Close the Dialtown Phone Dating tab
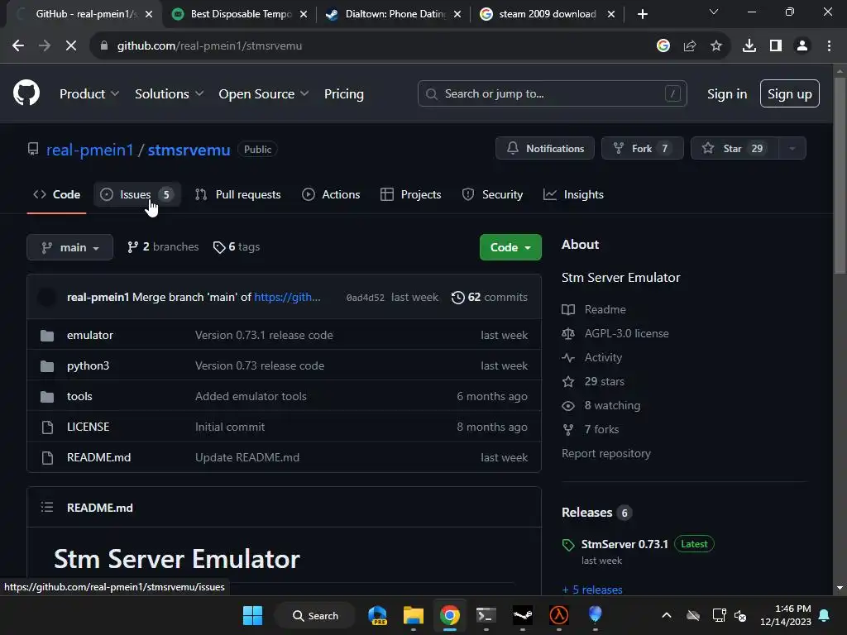 (457, 14)
